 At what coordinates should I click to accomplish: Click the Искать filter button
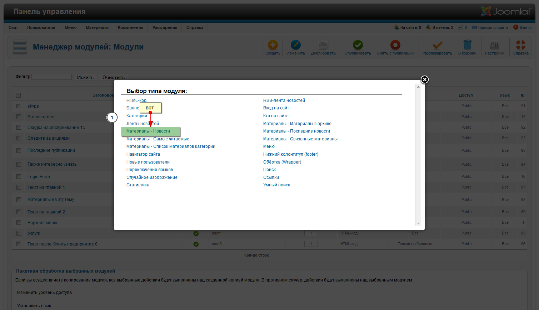[x=85, y=77]
